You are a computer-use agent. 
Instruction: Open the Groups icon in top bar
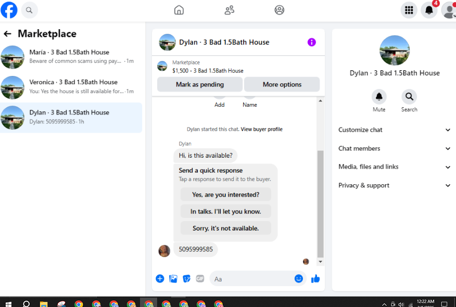tap(279, 10)
